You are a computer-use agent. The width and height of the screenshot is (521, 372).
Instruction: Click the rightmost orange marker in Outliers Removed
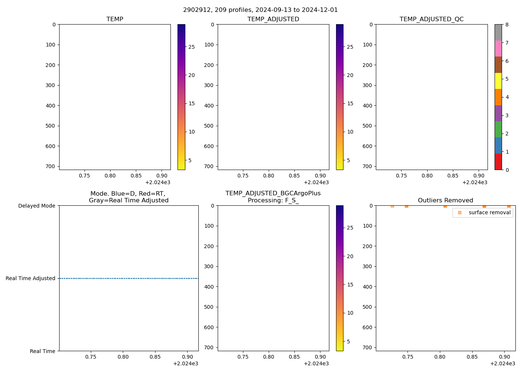pyautogui.click(x=509, y=206)
